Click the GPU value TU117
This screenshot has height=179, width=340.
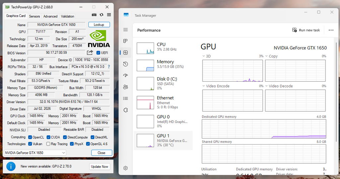40,31
